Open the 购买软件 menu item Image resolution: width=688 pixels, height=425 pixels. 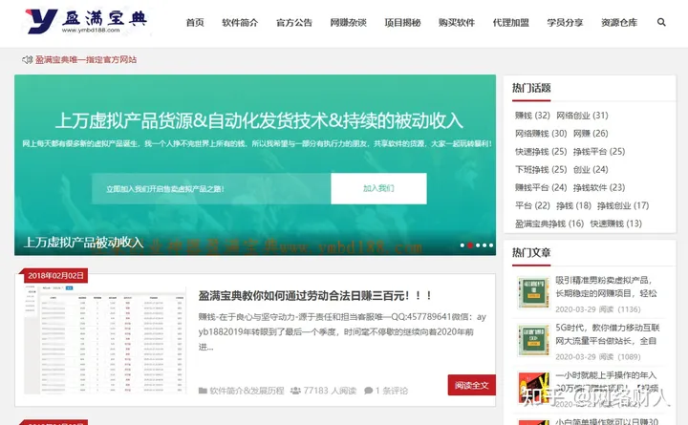[x=457, y=22]
